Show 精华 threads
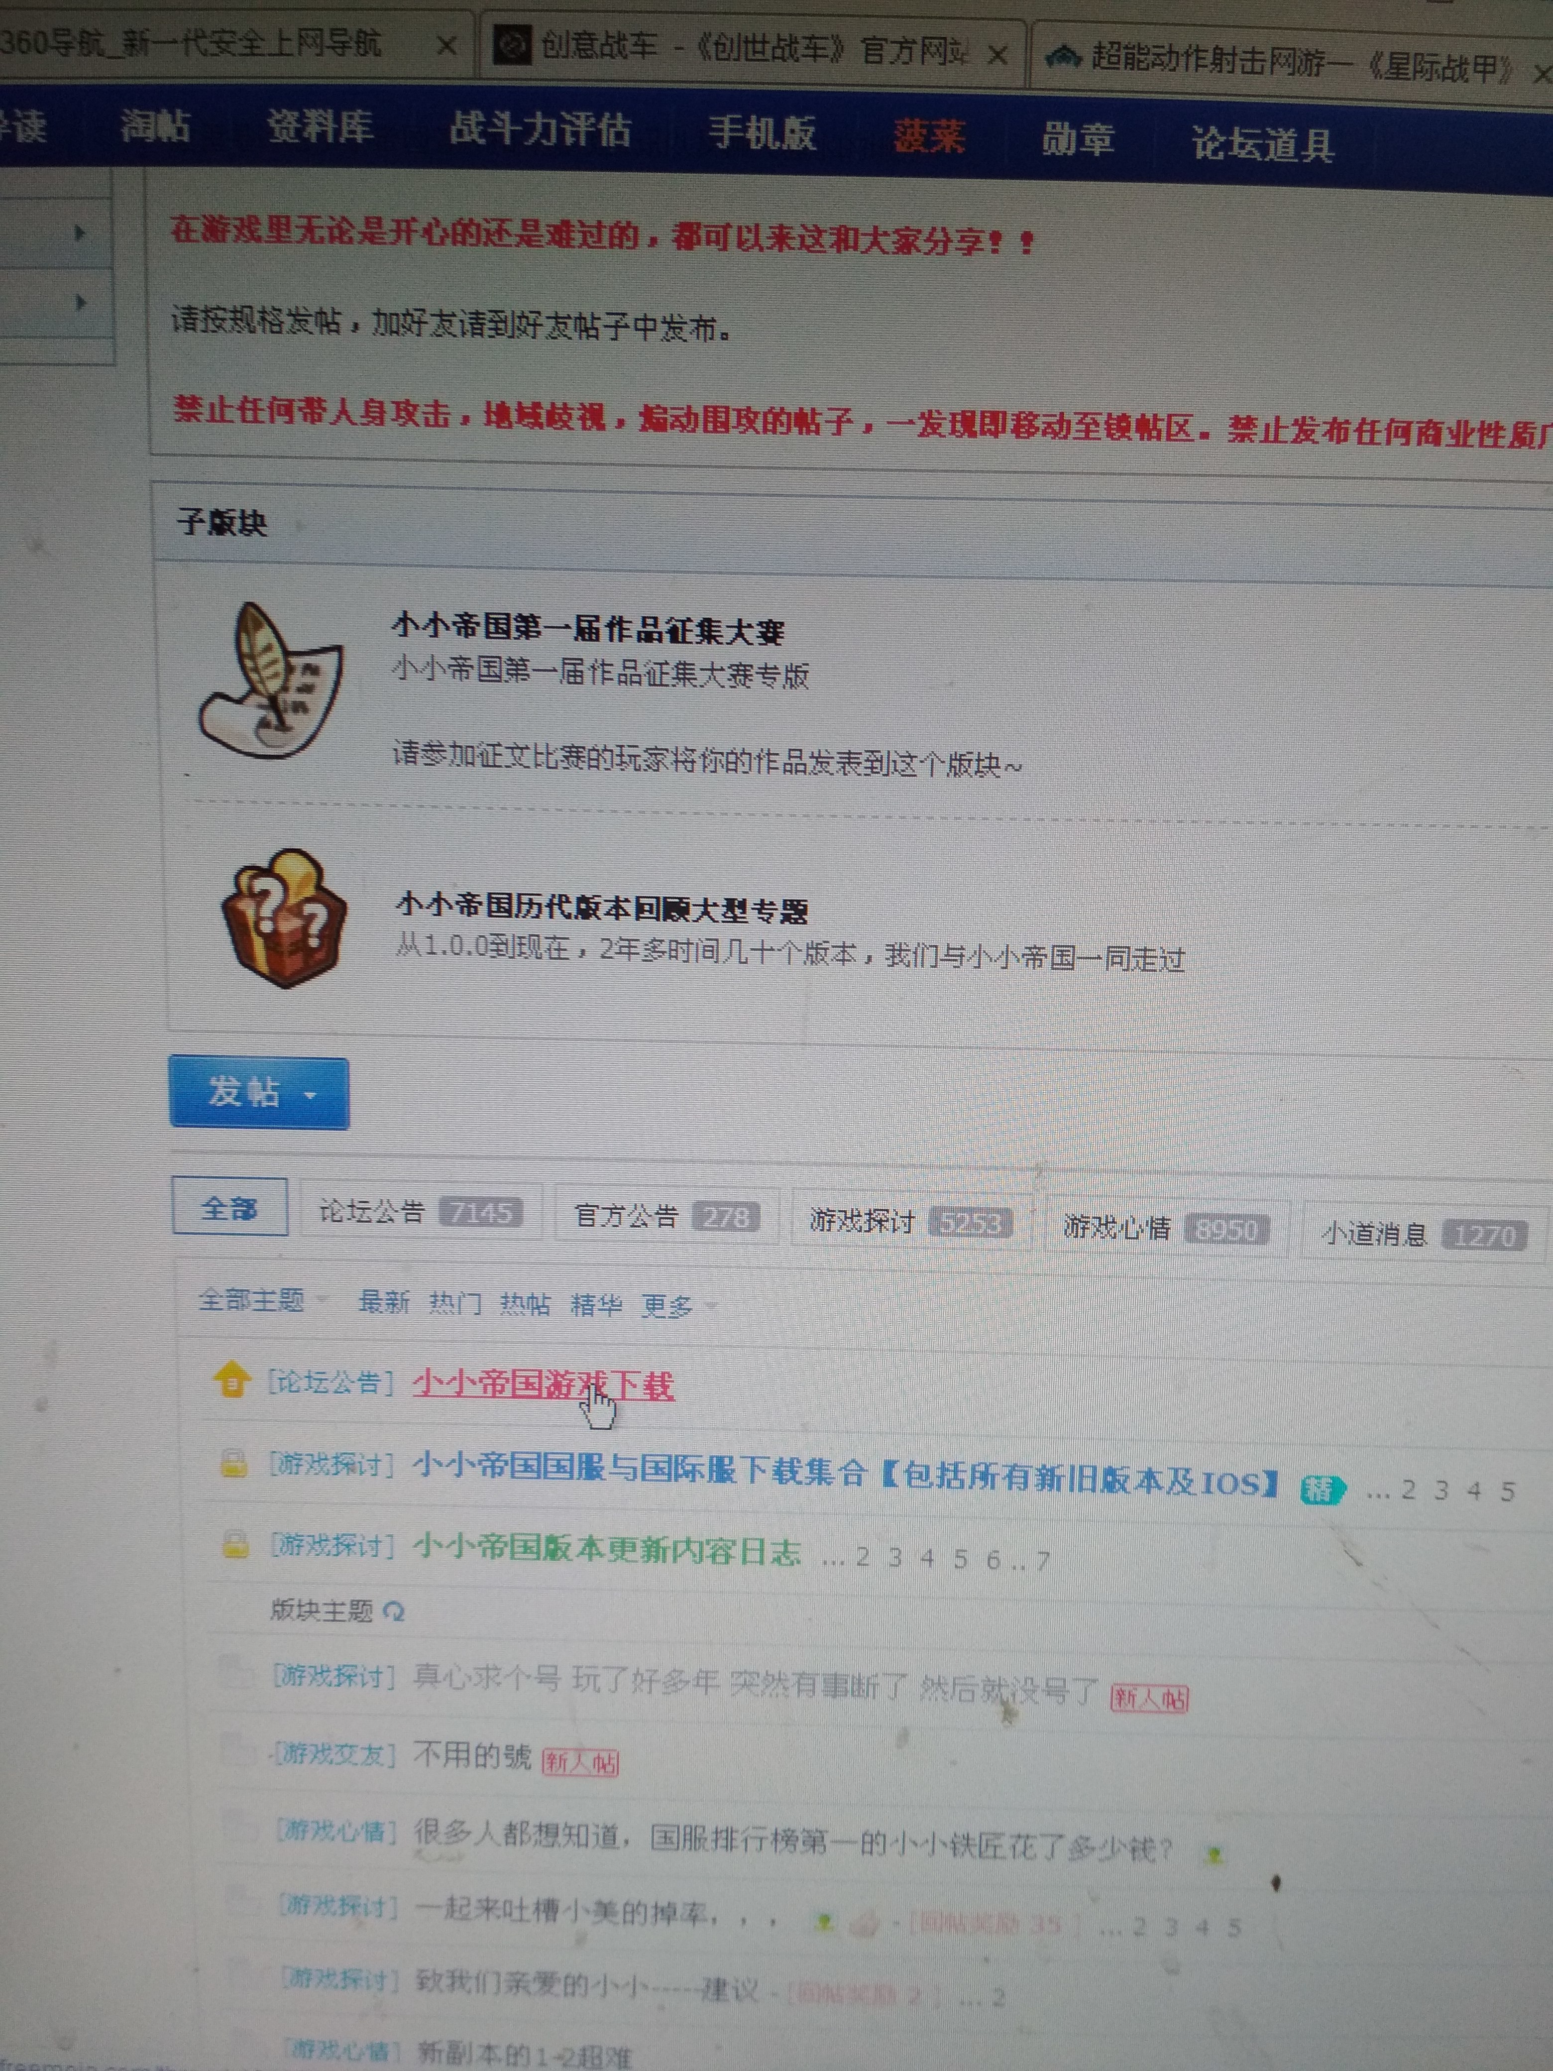This screenshot has height=2071, width=1553. point(596,1304)
